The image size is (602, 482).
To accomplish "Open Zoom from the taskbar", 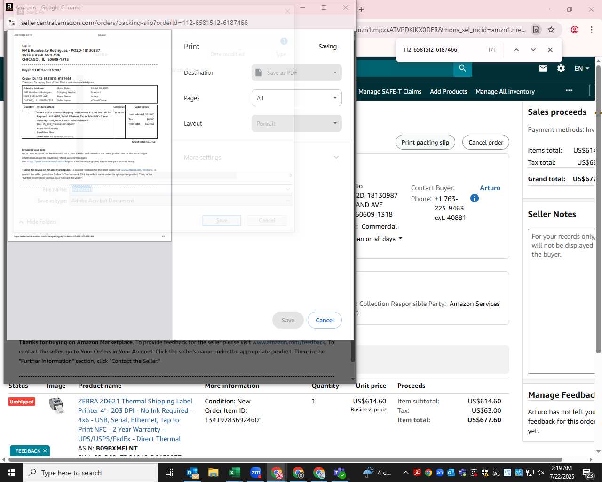I will tap(256, 473).
